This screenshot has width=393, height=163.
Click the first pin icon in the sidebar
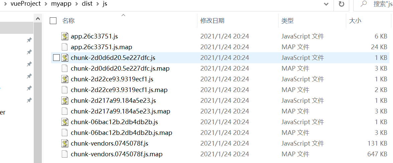[29, 40]
